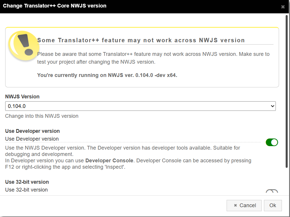Viewport: 290px width, 217px height.
Task: Confirm with the Ok button
Action: 273,205
